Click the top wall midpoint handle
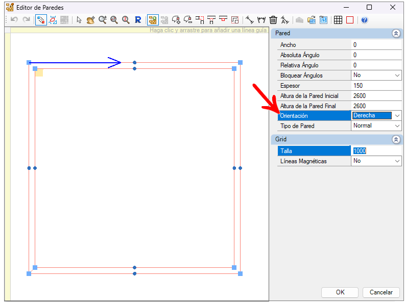 (x=134, y=62)
